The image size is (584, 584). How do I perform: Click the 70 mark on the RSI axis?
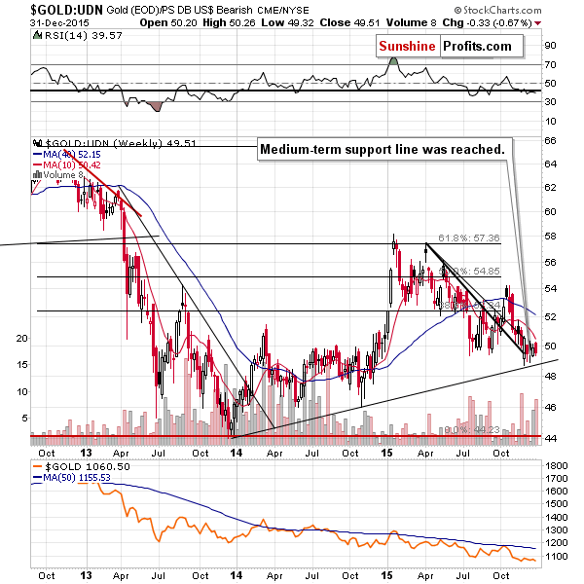(x=550, y=65)
